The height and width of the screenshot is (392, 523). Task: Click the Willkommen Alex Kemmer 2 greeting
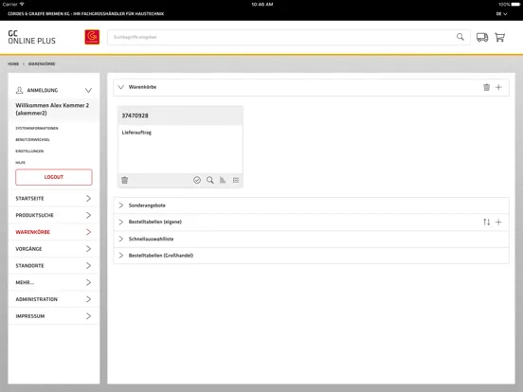[x=52, y=109]
